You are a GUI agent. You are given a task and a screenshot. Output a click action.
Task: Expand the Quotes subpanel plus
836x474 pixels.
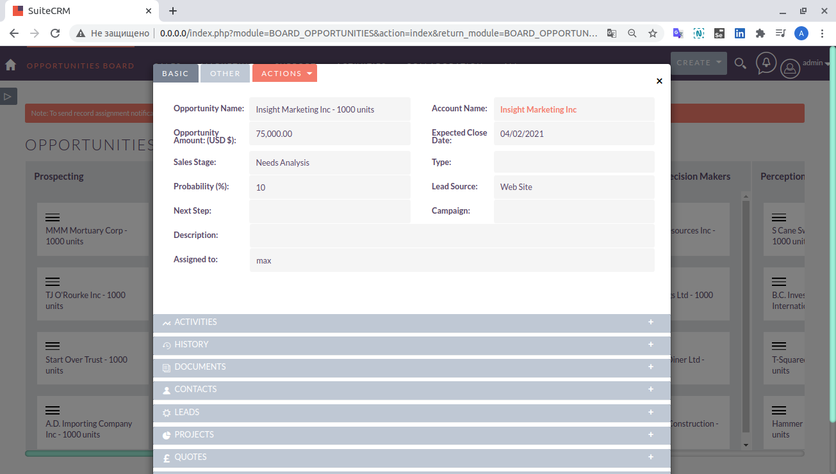click(x=651, y=457)
